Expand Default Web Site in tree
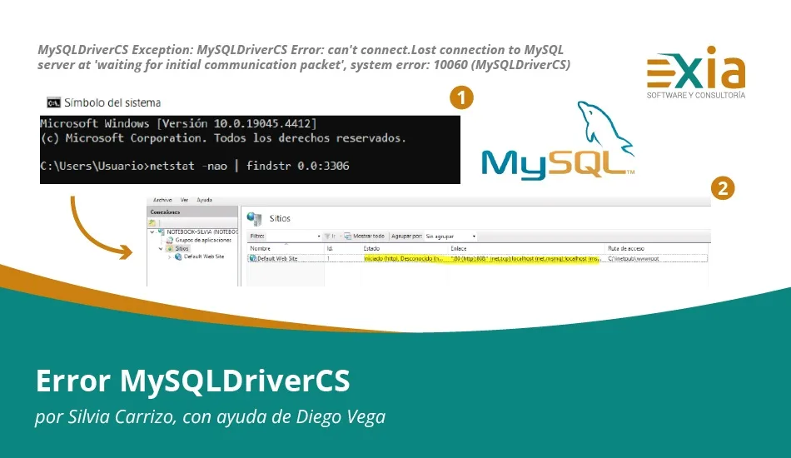This screenshot has width=791, height=458. tap(169, 256)
